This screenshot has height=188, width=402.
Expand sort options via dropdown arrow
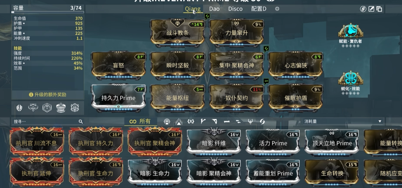pyautogui.click(x=380, y=122)
